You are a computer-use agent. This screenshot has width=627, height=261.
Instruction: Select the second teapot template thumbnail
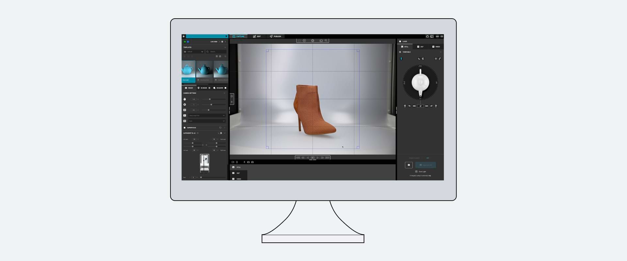204,71
